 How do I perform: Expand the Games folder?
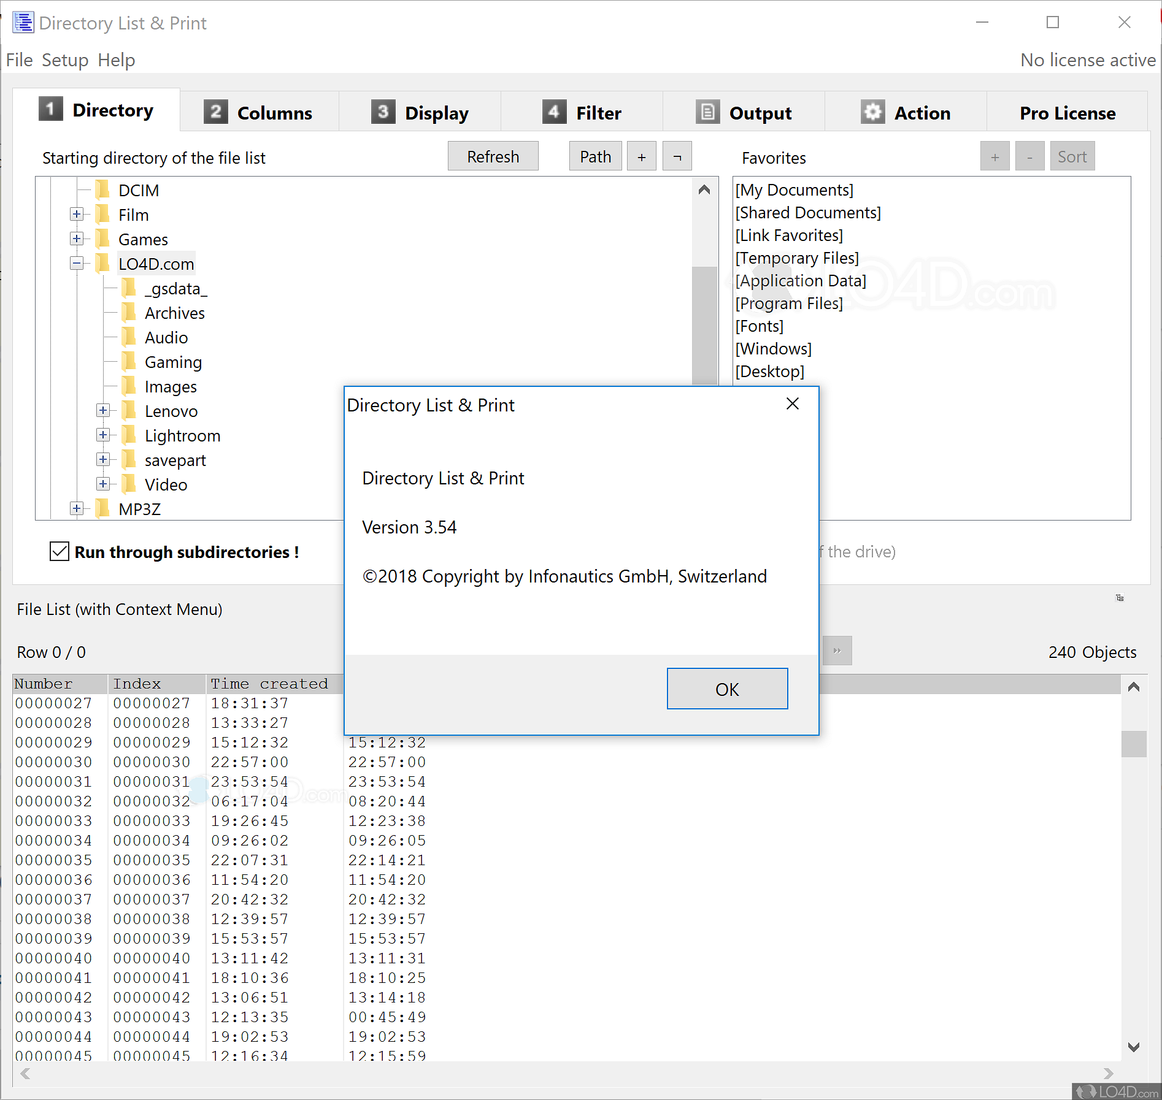(76, 239)
